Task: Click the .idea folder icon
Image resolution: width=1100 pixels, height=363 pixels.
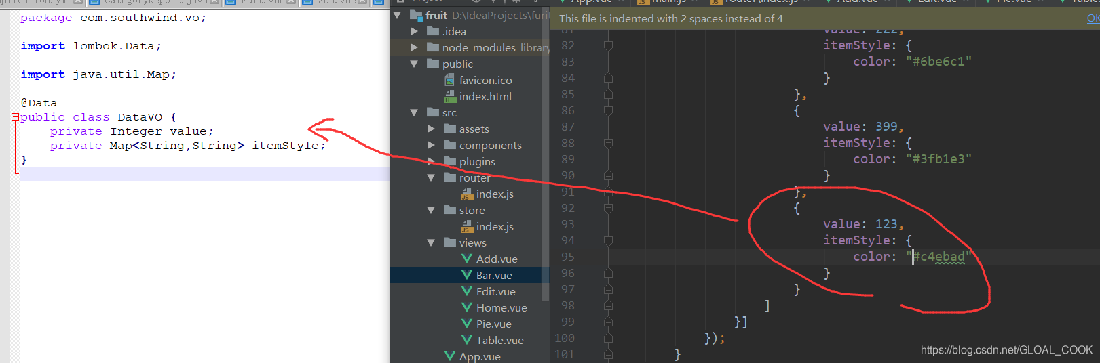Action: (433, 31)
